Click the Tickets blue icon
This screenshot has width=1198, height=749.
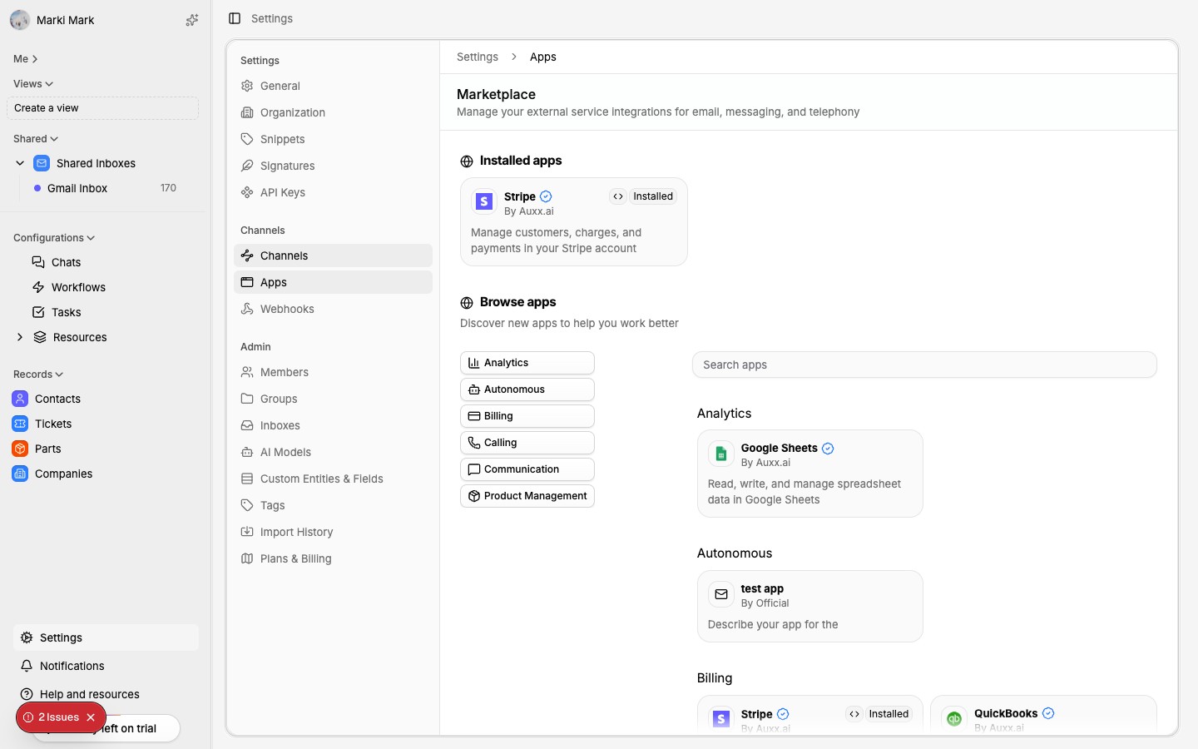pos(20,424)
